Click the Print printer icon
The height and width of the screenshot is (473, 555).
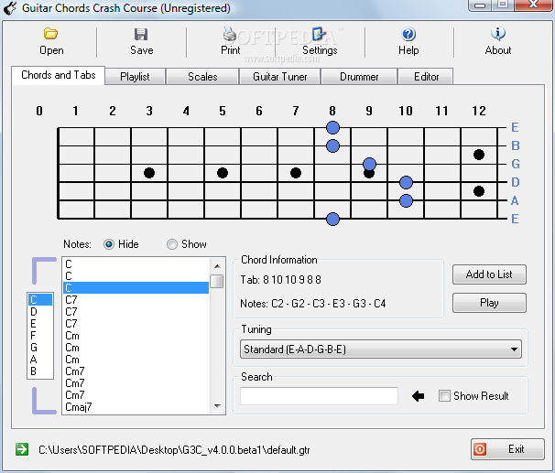pos(230,34)
